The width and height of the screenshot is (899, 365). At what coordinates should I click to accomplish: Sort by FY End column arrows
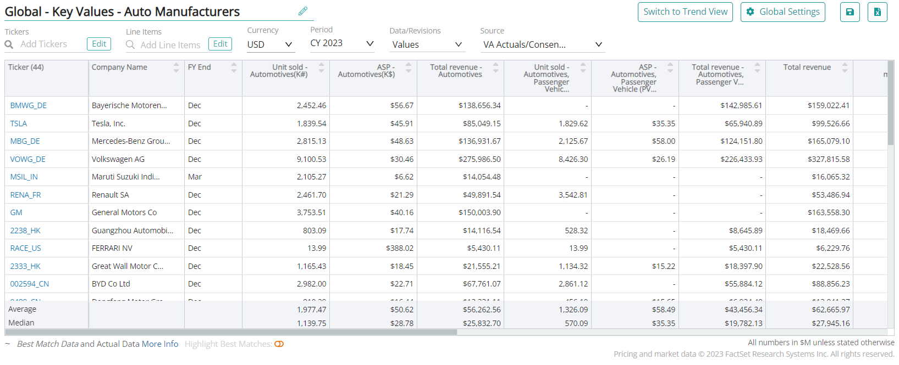point(234,67)
